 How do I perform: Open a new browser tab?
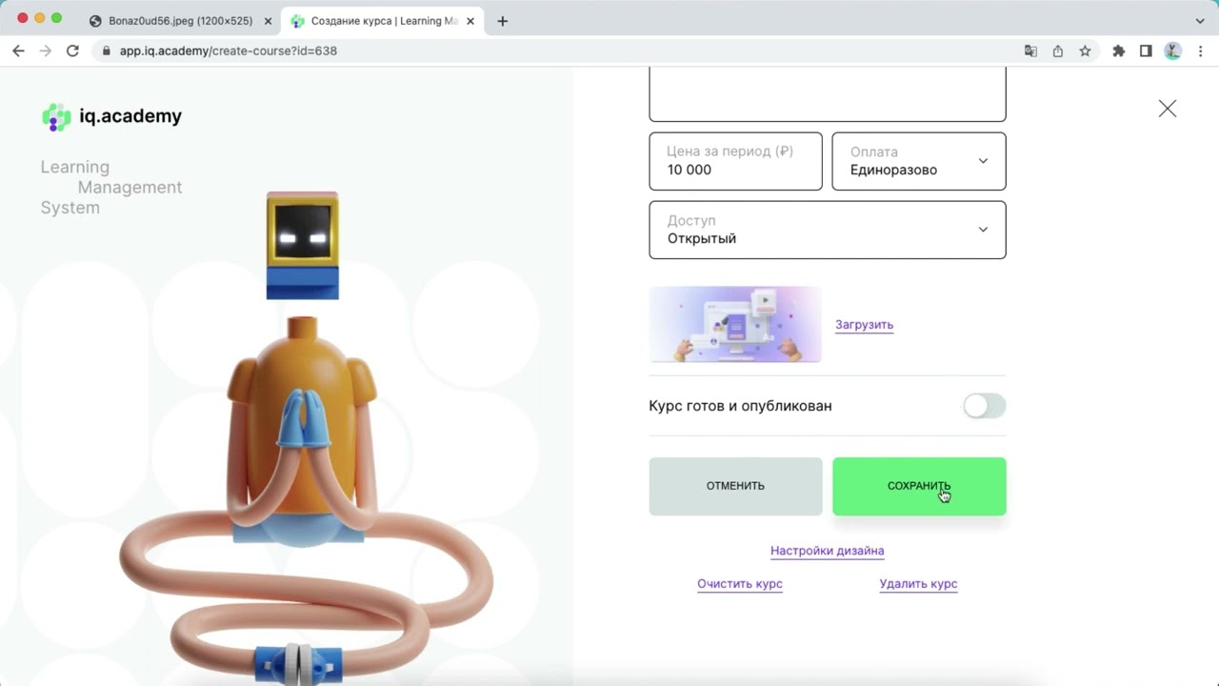[x=503, y=21]
